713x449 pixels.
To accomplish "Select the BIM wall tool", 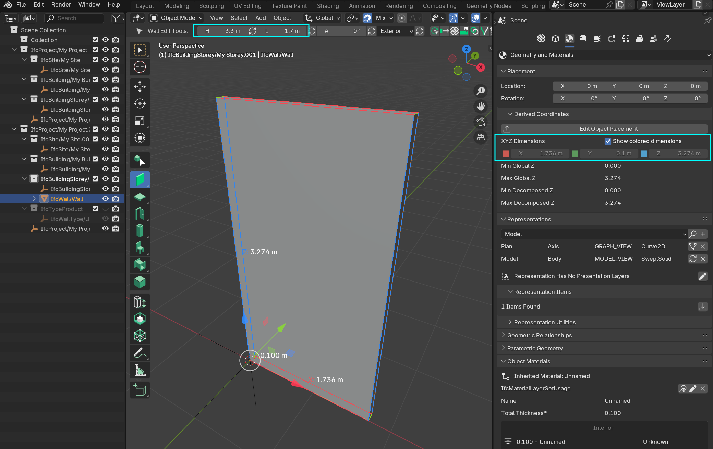I will point(140,179).
